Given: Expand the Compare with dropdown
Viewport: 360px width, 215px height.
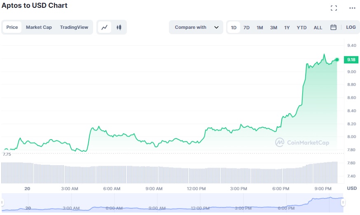Looking at the screenshot, I should 196,27.
